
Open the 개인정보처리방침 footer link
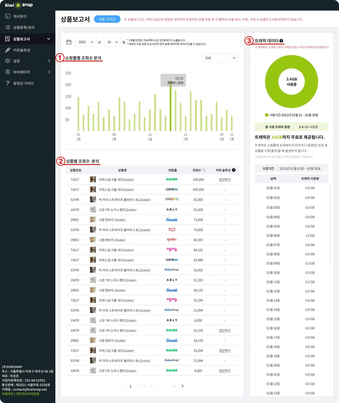tap(28, 394)
